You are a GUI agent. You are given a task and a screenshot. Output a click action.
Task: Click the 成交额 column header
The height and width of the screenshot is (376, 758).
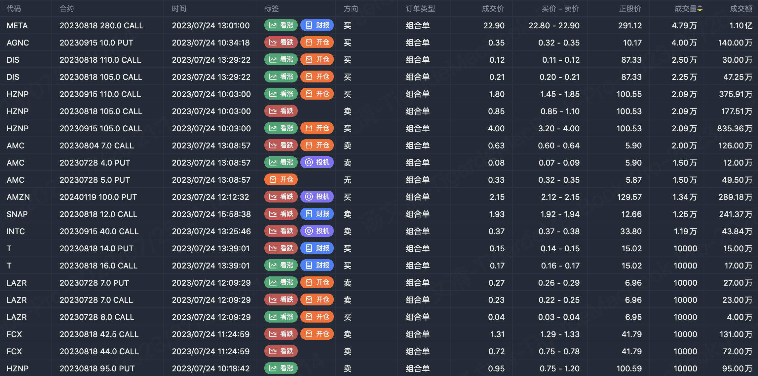(x=741, y=9)
